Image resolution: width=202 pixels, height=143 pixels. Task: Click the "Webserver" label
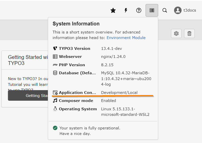[70, 57]
